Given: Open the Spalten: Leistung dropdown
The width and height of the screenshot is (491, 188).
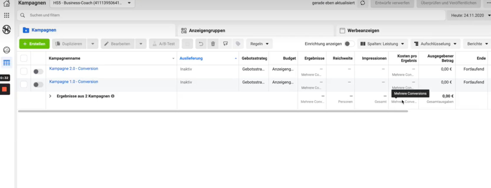Looking at the screenshot, I should tap(382, 44).
